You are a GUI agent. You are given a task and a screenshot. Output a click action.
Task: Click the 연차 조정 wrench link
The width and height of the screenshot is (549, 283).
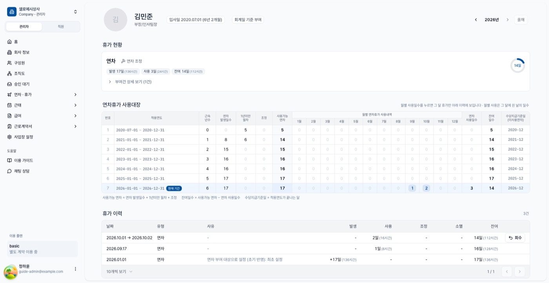(131, 61)
